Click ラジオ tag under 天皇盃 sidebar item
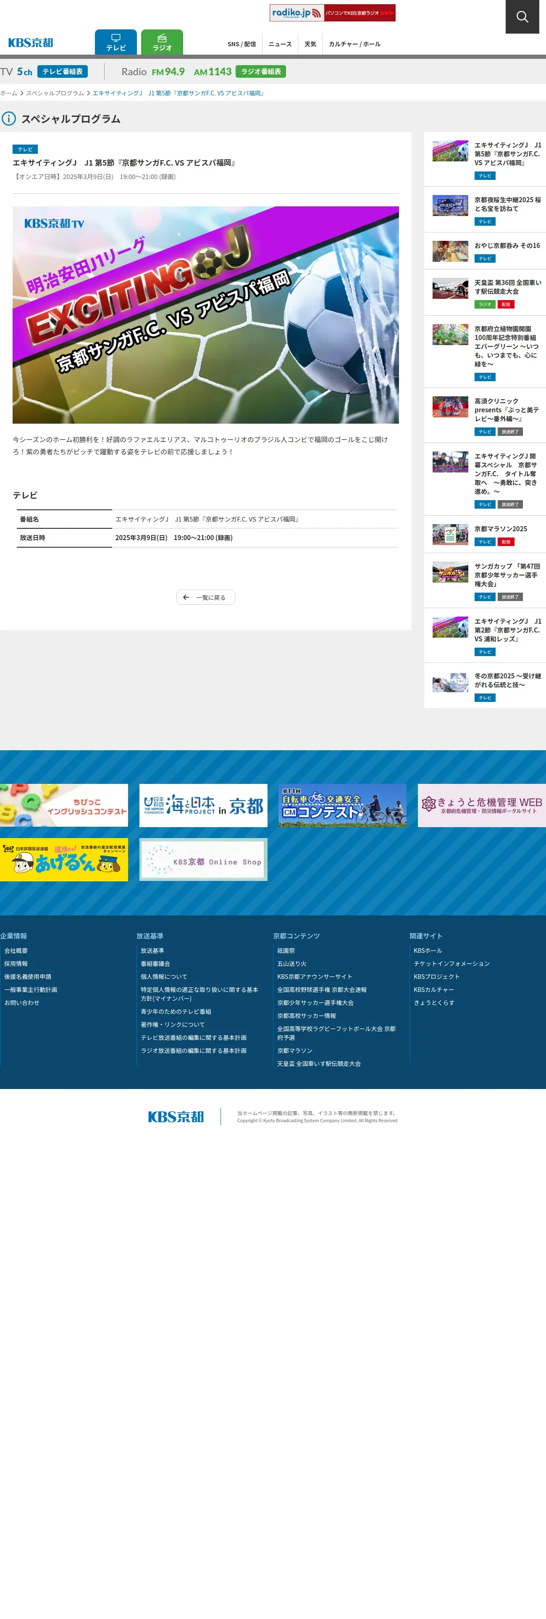 484,304
